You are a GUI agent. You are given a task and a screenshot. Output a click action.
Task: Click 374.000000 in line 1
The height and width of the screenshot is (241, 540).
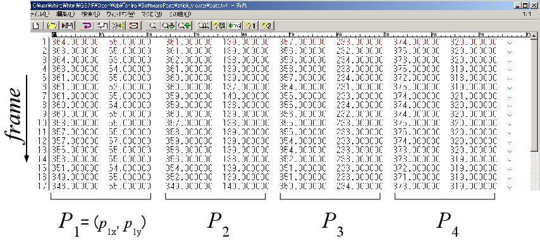(417, 42)
